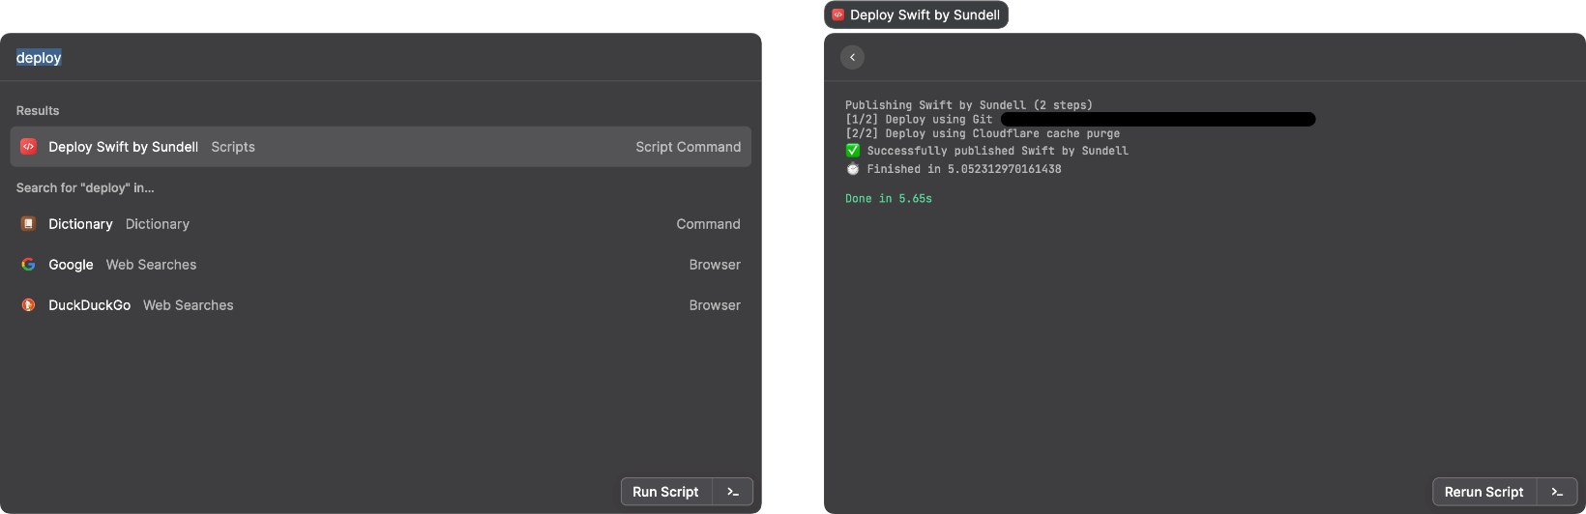The width and height of the screenshot is (1586, 514).
Task: Click the "Script Command" label on the result row
Action: pyautogui.click(x=689, y=147)
